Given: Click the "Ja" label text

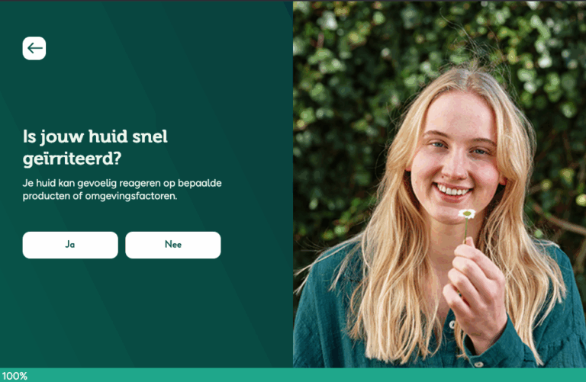Looking at the screenshot, I should click(x=70, y=245).
